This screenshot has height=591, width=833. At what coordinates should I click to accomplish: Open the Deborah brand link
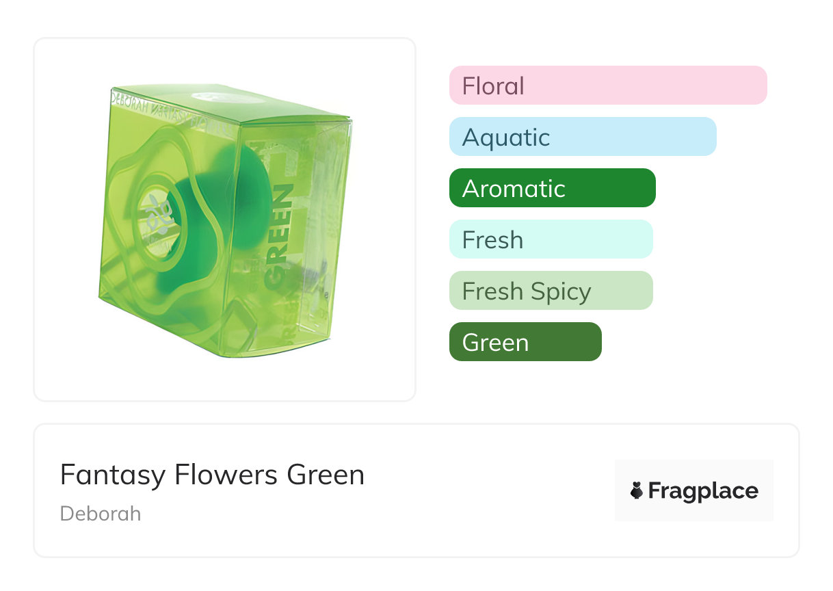pos(101,514)
